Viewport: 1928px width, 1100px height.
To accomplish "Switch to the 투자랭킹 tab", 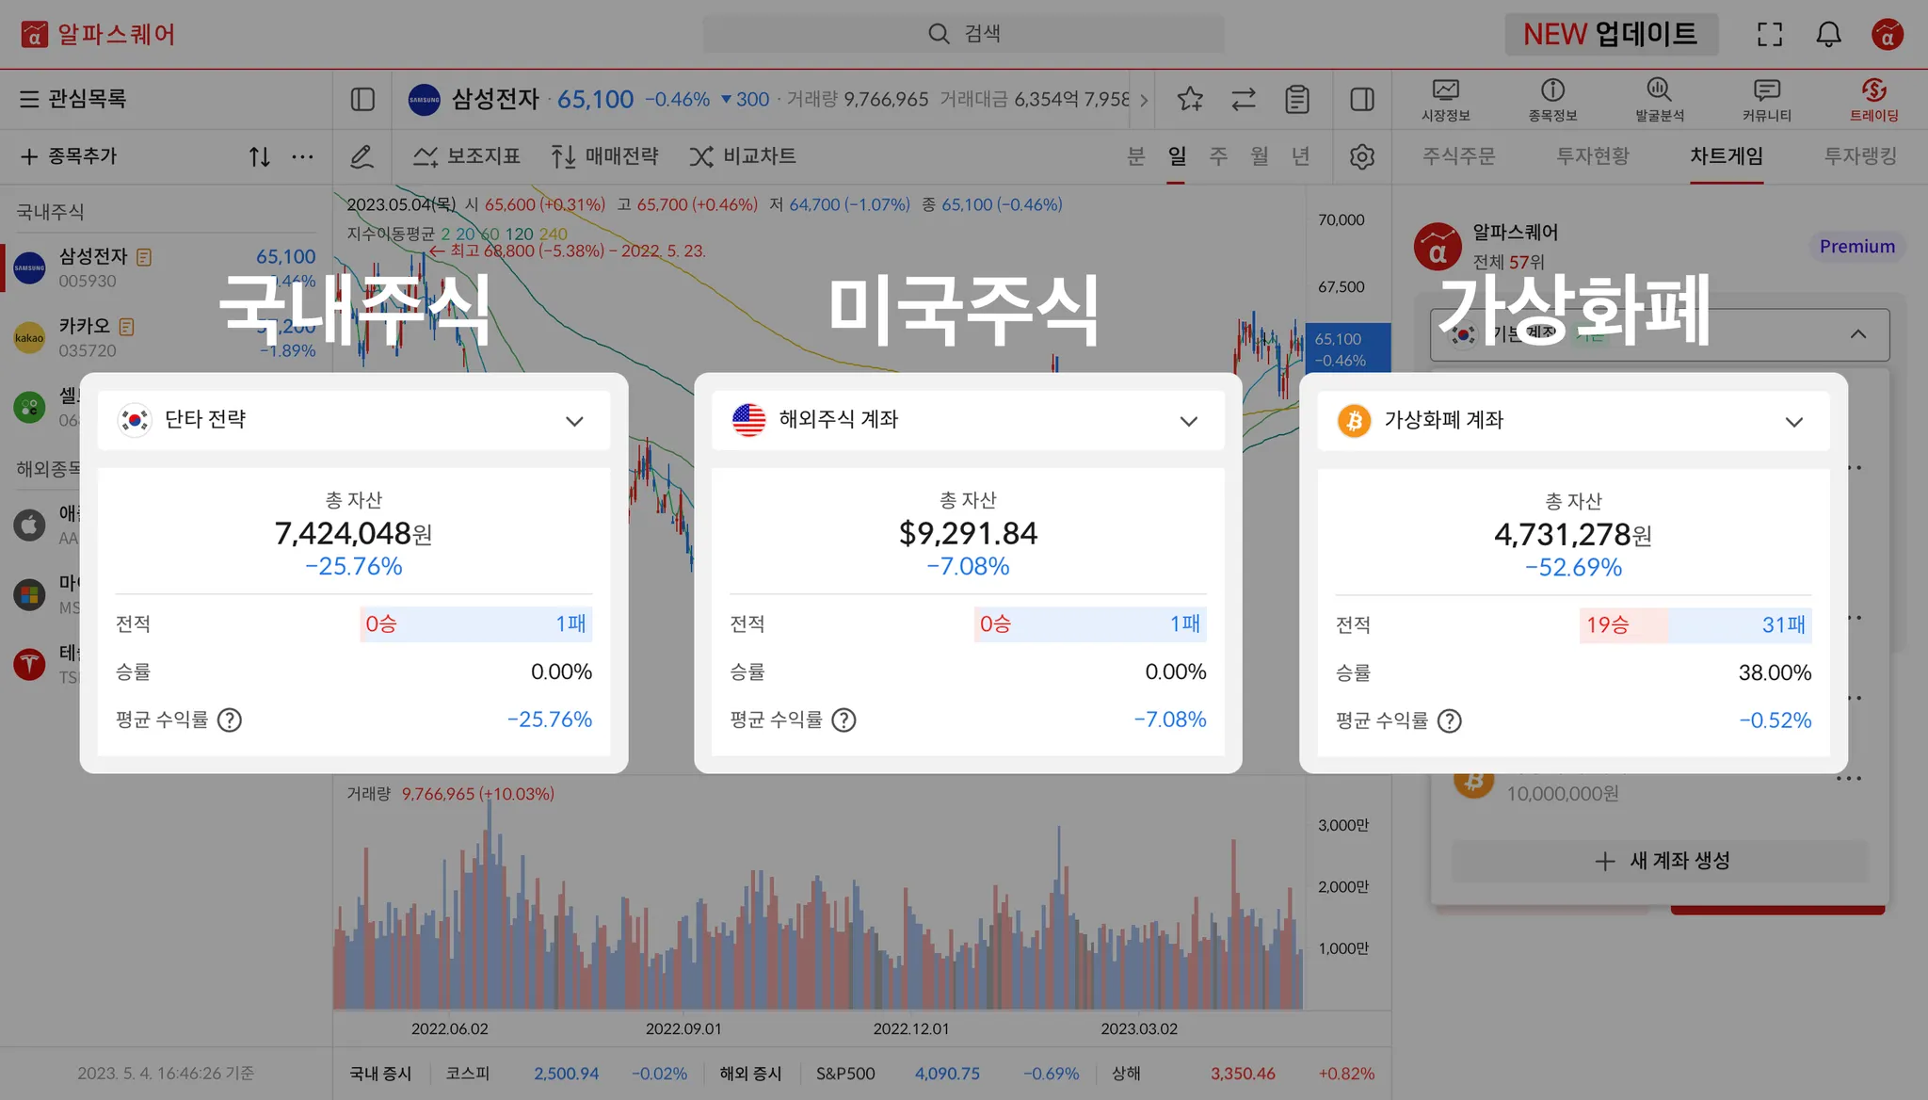I will (x=1860, y=156).
